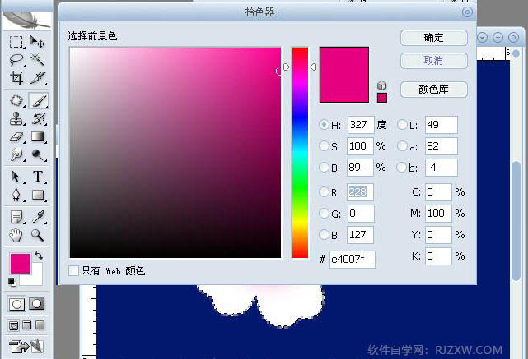The width and height of the screenshot is (528, 359).
Task: Open the 颜色库 color libraries button
Action: [x=433, y=90]
